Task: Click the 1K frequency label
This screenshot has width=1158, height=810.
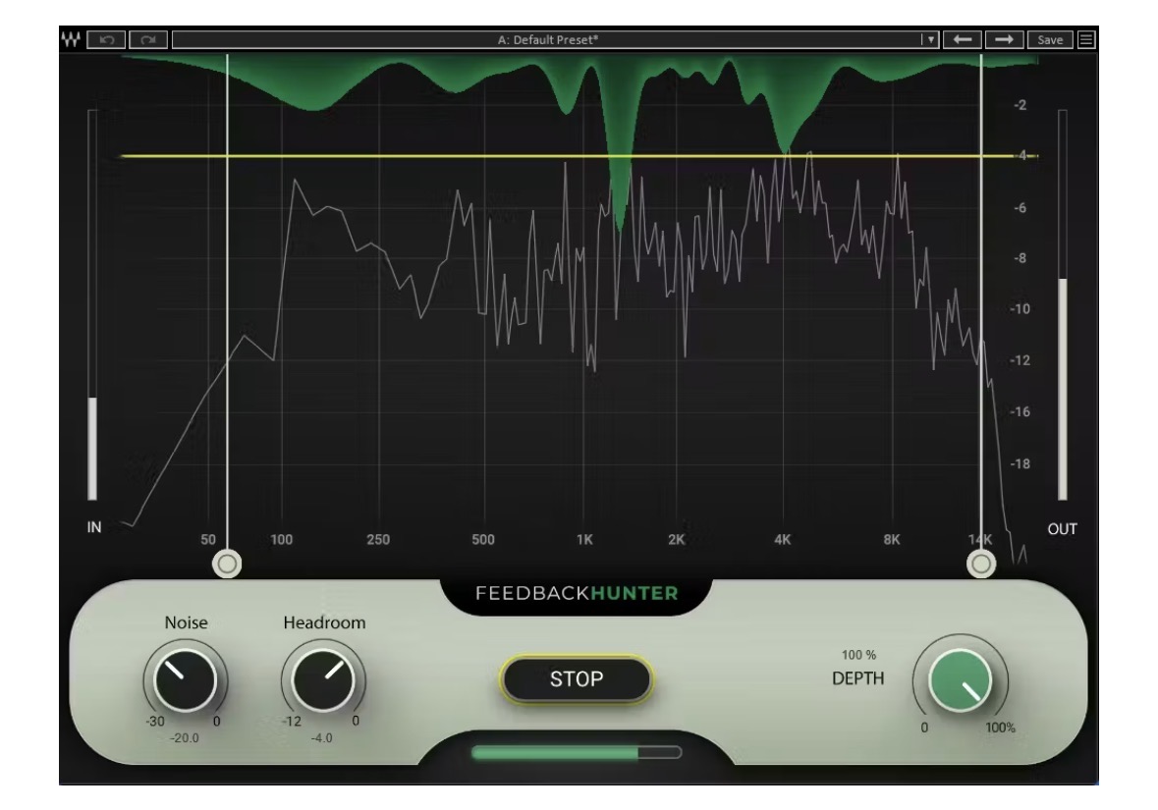Action: [584, 540]
